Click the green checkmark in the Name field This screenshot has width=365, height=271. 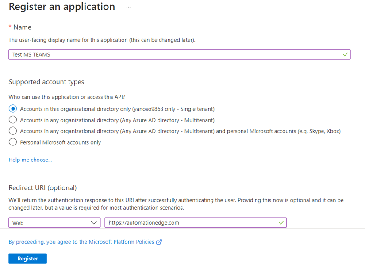point(344,54)
